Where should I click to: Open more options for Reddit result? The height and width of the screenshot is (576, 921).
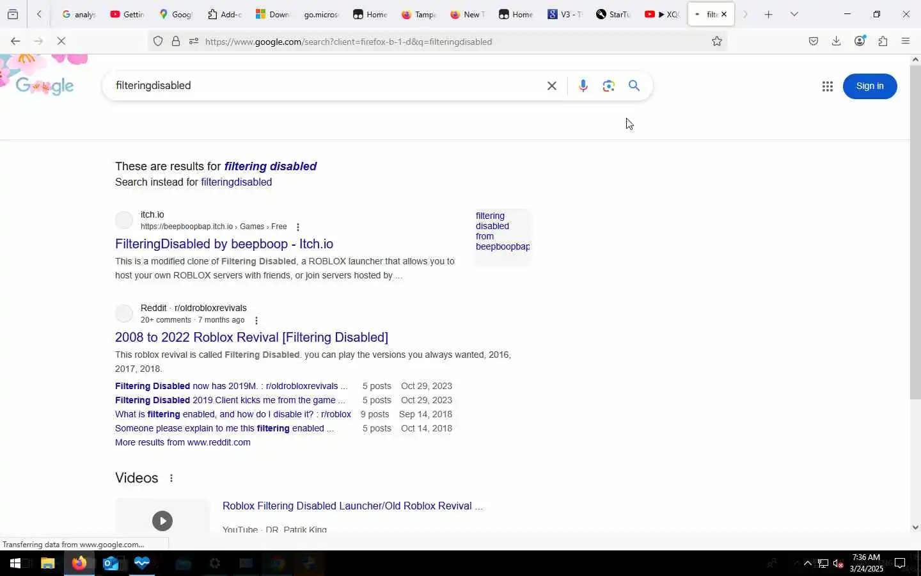[256, 321]
